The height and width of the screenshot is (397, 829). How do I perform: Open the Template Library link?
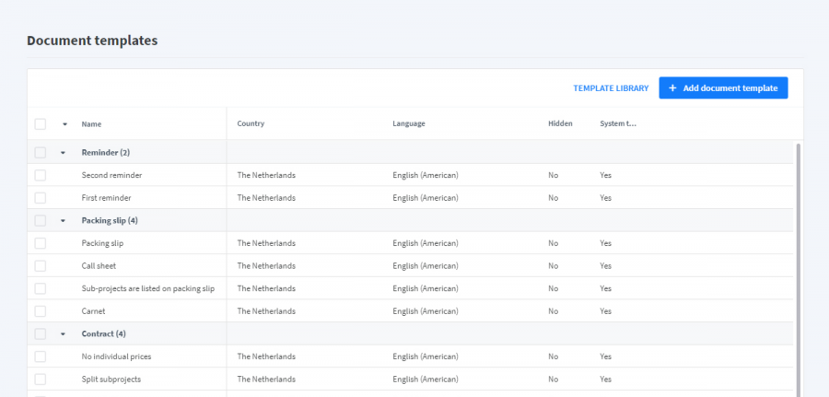coord(611,88)
